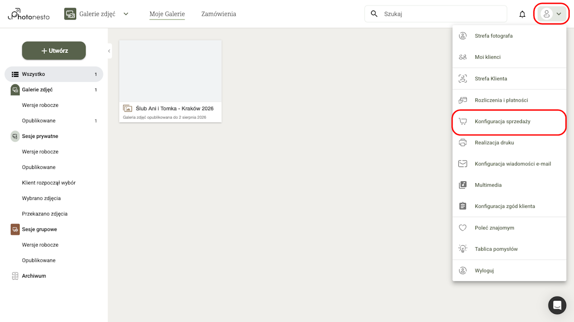Click the clipboard consent icon
The image size is (574, 322).
pos(463,206)
